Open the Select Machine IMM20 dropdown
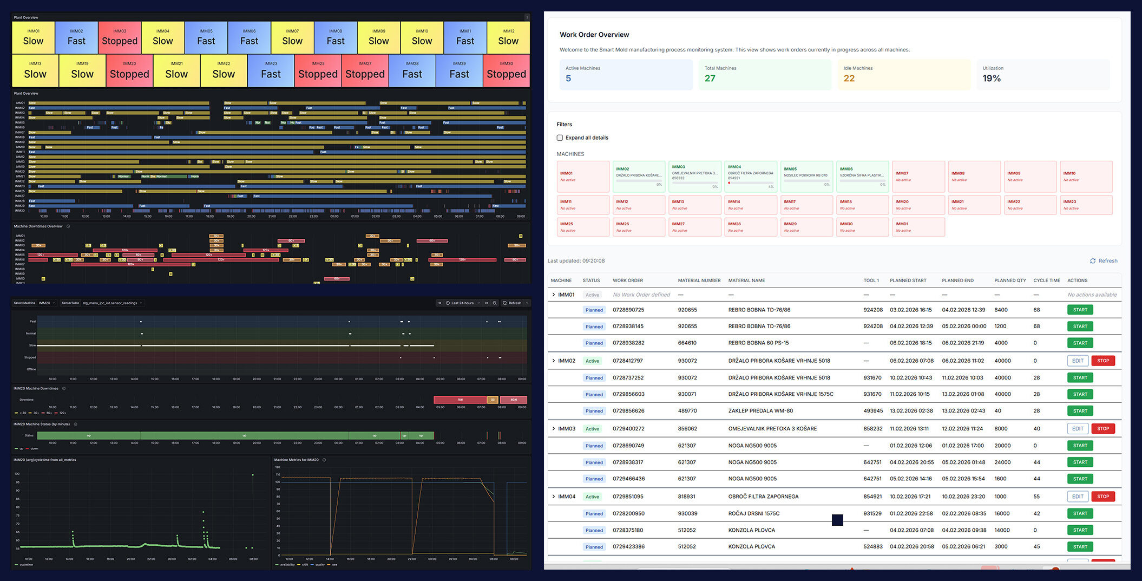This screenshot has width=1142, height=581. 47,303
